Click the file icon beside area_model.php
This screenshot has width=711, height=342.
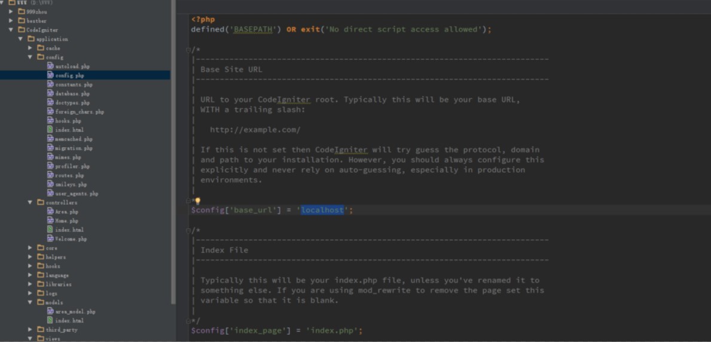[x=51, y=312]
